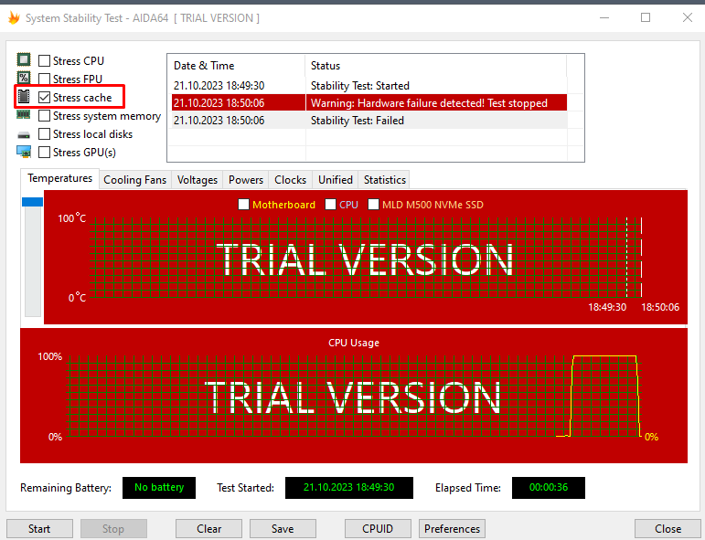Image resolution: width=705 pixels, height=540 pixels.
Task: Uncheck the Stress cache checkbox
Action: point(44,98)
